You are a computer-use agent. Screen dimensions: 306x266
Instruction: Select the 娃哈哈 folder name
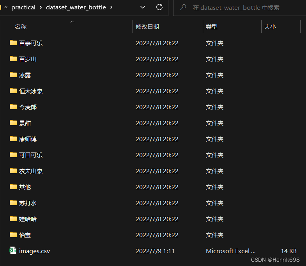point(28,219)
